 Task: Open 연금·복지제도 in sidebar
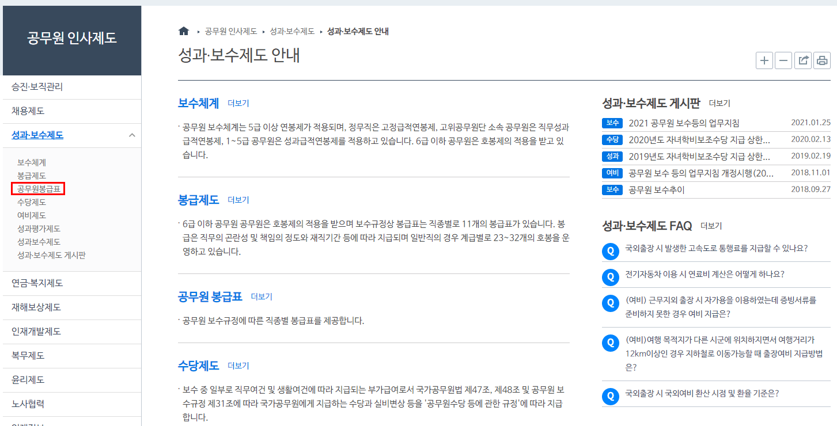pyautogui.click(x=72, y=283)
